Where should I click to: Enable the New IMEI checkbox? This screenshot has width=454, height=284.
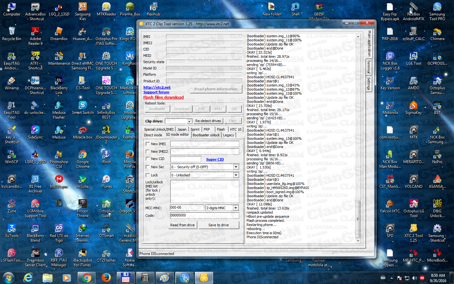coord(148,144)
